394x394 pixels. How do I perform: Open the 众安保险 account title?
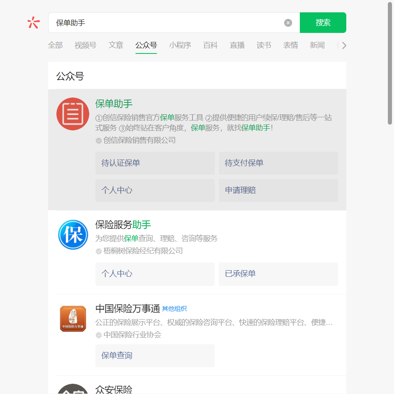[x=114, y=389]
